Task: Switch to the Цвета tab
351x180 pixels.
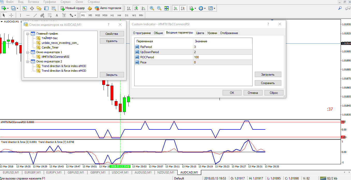Action: (x=200, y=33)
